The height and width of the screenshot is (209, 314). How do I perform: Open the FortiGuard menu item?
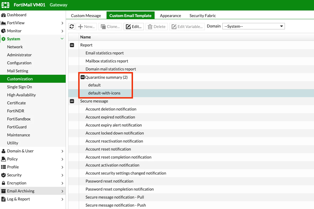pyautogui.click(x=33, y=127)
